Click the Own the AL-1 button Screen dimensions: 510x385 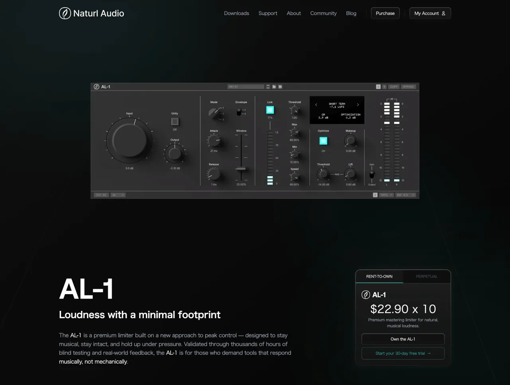pos(403,339)
